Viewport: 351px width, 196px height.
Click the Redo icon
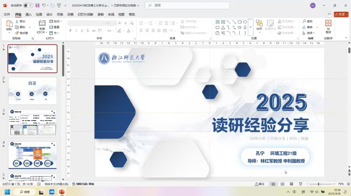click(53, 6)
